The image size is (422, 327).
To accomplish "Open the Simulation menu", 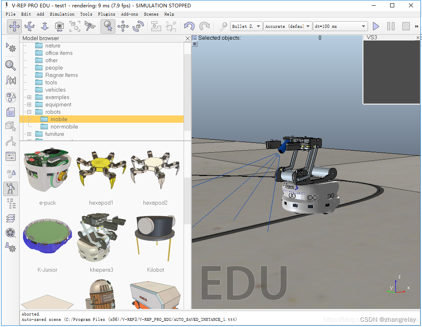I will tap(62, 14).
